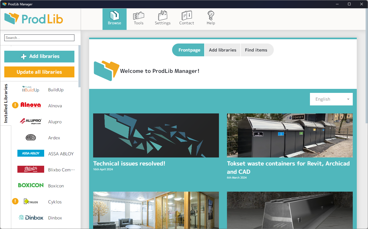Open the Tokset waste containers photo
This screenshot has width=368, height=229.
coord(290,135)
